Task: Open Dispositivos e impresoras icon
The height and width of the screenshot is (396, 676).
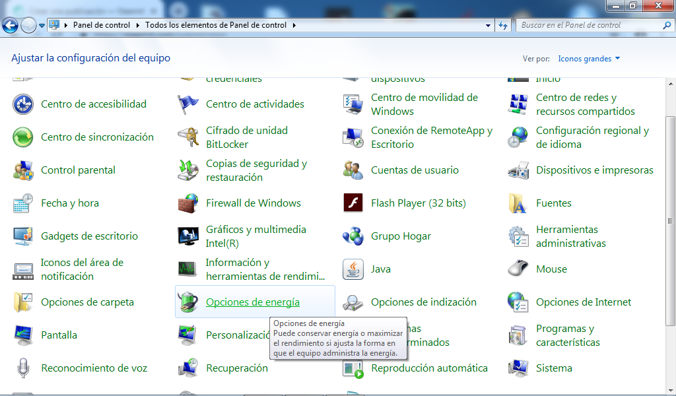Action: coord(518,170)
